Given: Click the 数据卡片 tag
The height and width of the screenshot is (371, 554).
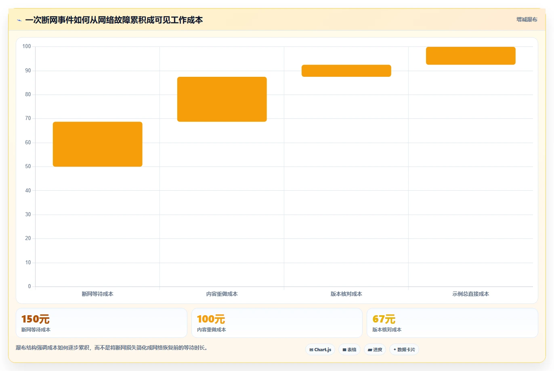Looking at the screenshot, I should tap(404, 350).
